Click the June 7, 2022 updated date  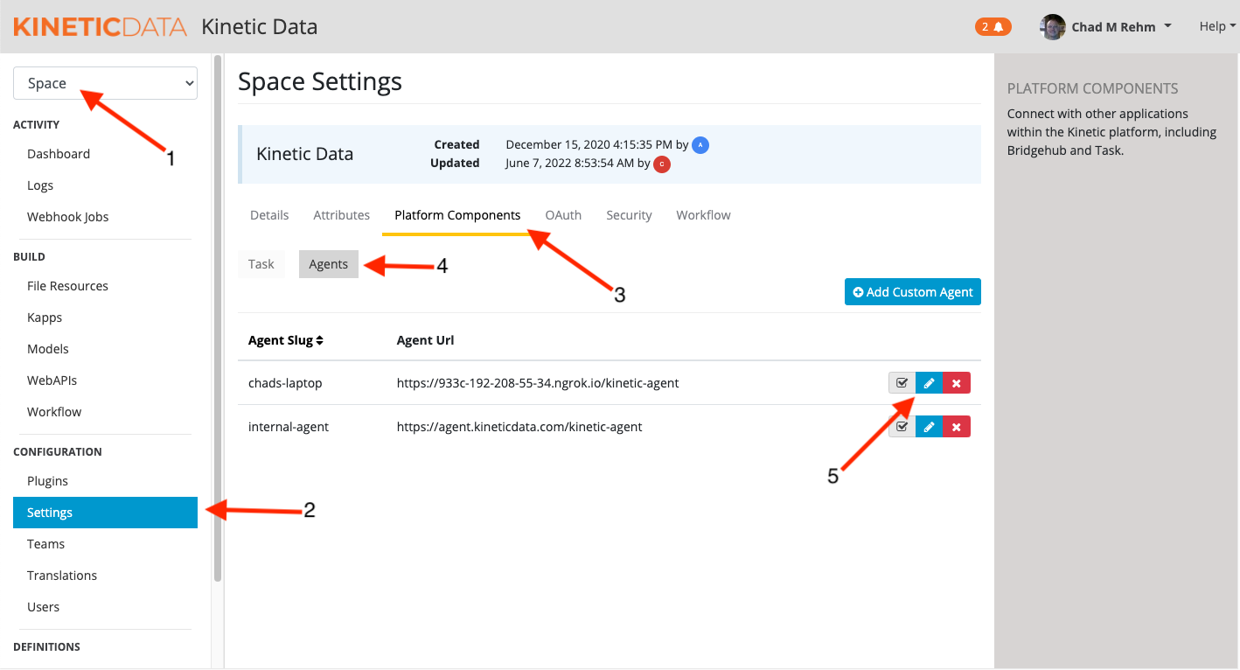[569, 164]
